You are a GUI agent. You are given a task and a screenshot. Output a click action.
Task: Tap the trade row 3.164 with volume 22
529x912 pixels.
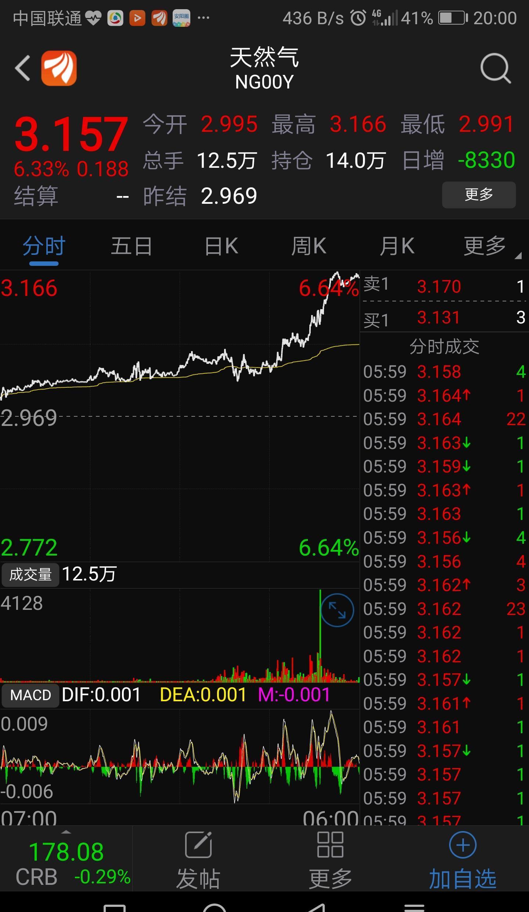[x=445, y=419]
